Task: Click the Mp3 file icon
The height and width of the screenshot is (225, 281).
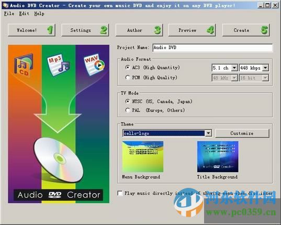Action: (58, 65)
